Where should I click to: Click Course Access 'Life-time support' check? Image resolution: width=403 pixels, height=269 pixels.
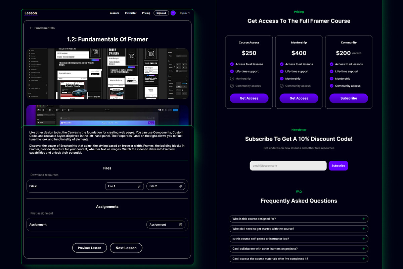232,71
